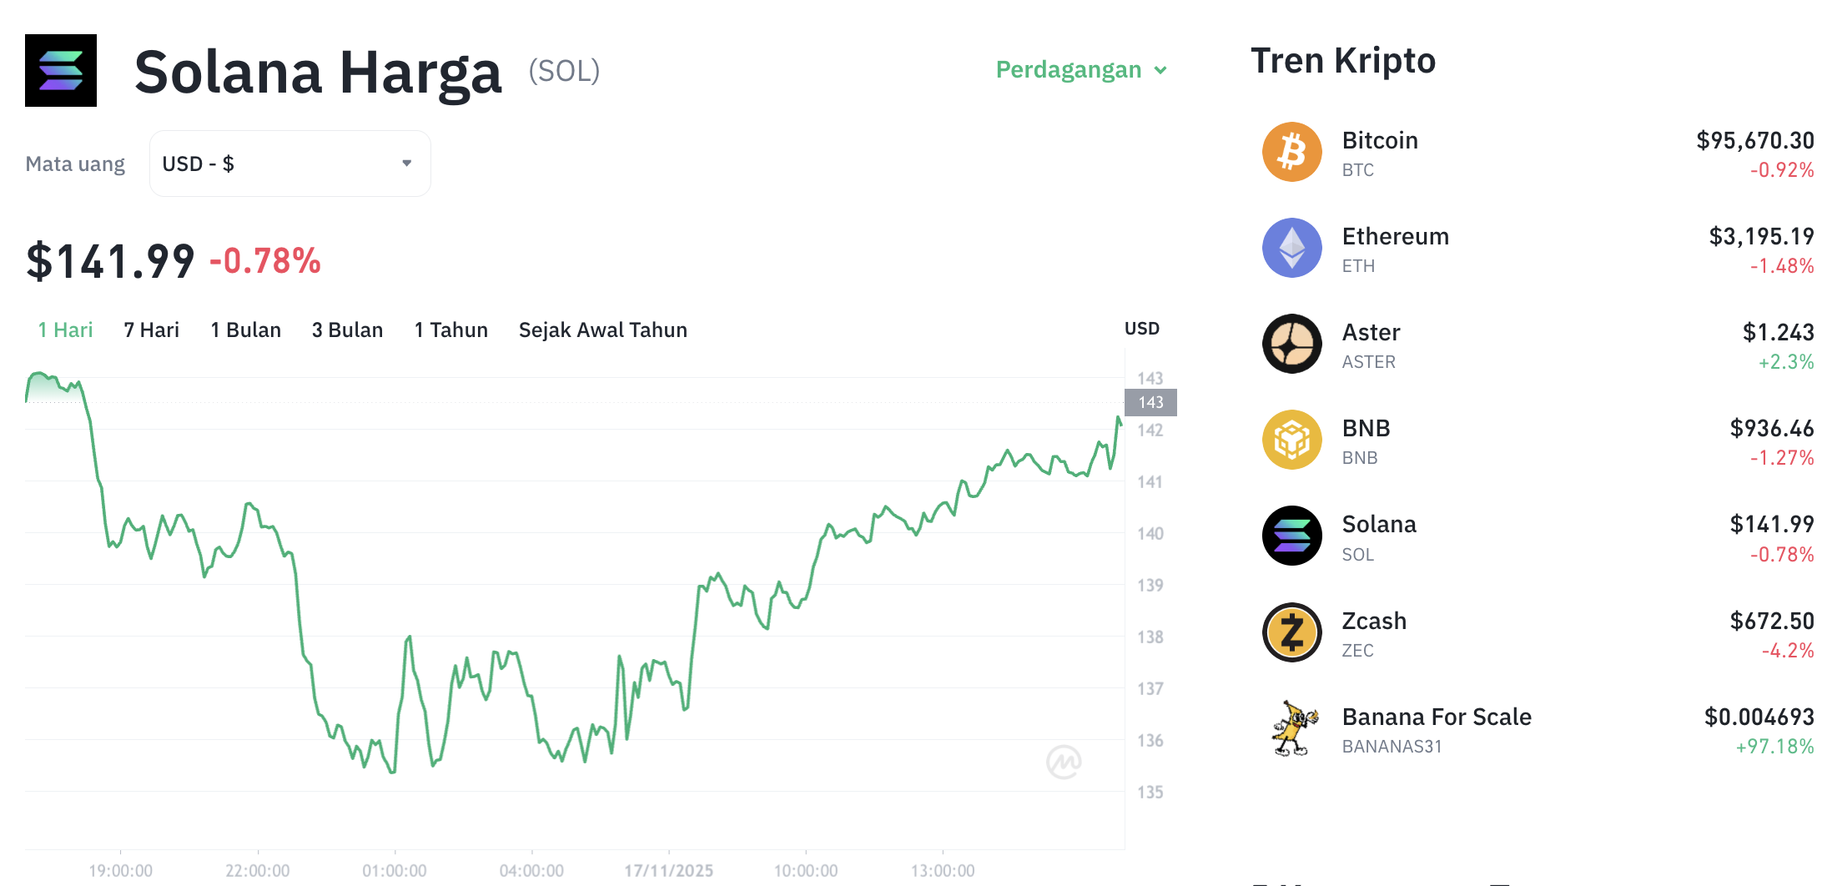Click the Zcash coin icon
Viewport: 1822px width, 886px height.
click(1291, 632)
